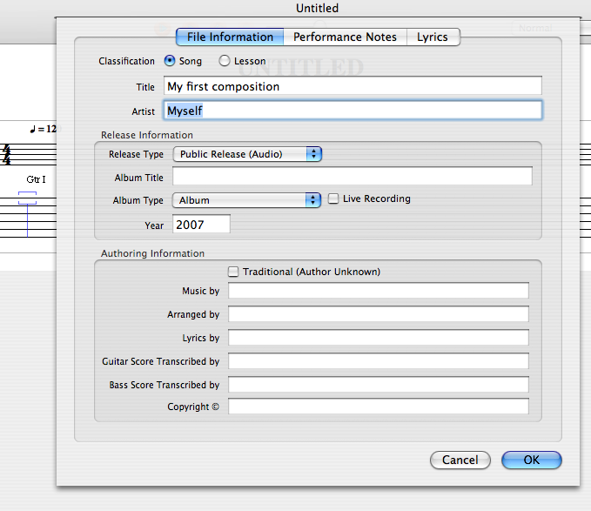
Task: Focus the Artist text field
Action: 353,111
